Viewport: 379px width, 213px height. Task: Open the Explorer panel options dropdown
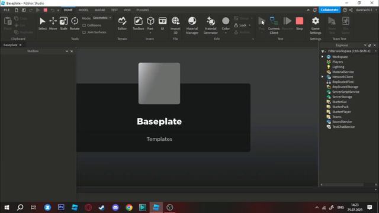(x=365, y=45)
